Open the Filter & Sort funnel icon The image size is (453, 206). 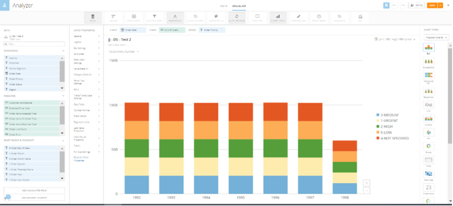154,18
